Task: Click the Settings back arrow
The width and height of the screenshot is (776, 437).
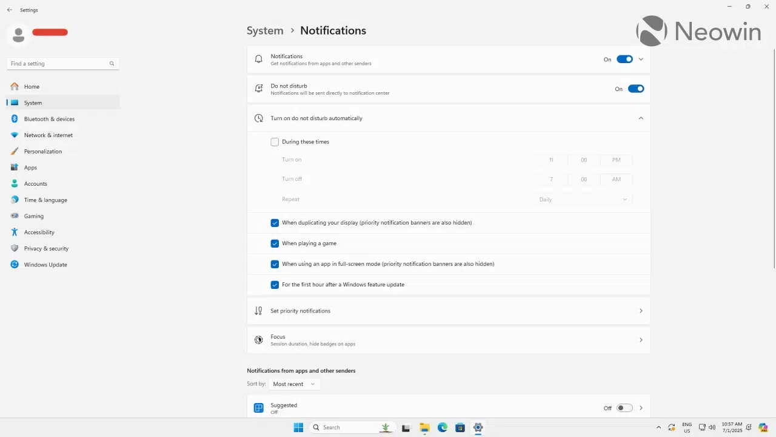Action: click(9, 10)
